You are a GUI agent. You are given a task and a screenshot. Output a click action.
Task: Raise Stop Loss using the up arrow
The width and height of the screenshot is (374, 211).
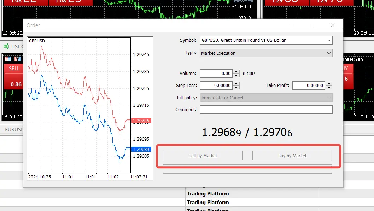click(x=236, y=83)
